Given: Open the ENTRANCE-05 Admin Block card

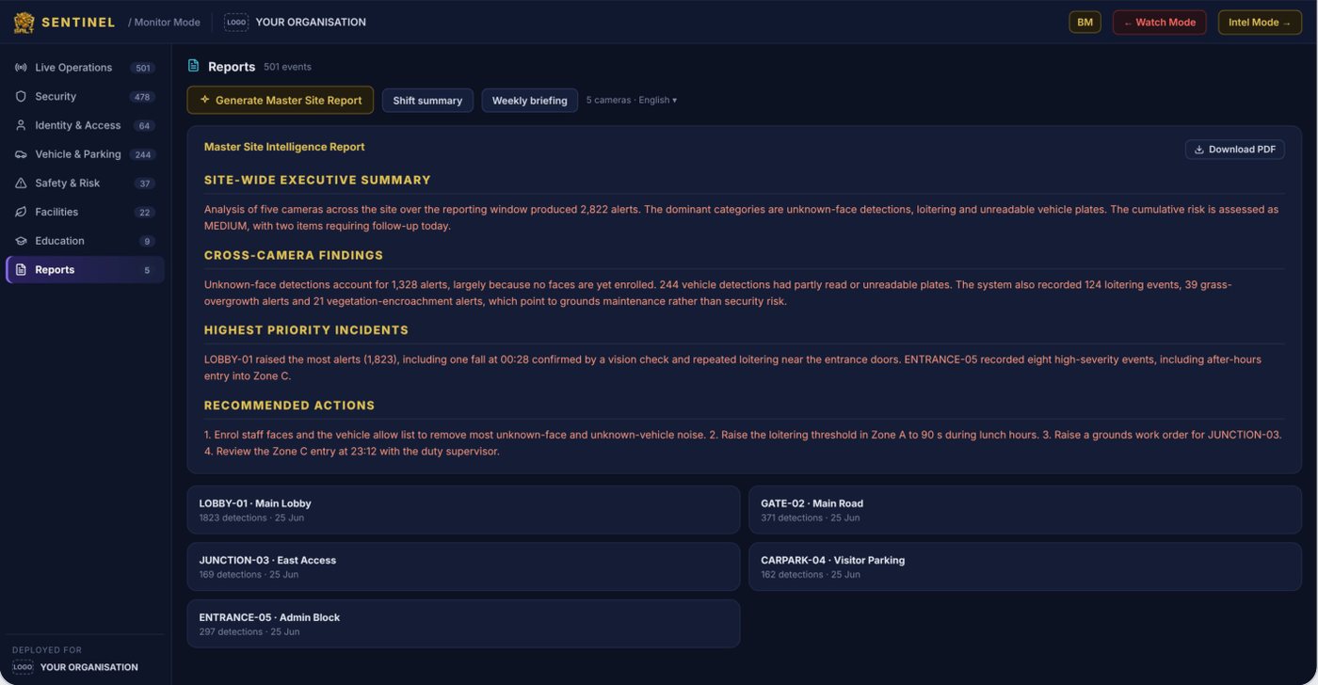Looking at the screenshot, I should [x=463, y=624].
